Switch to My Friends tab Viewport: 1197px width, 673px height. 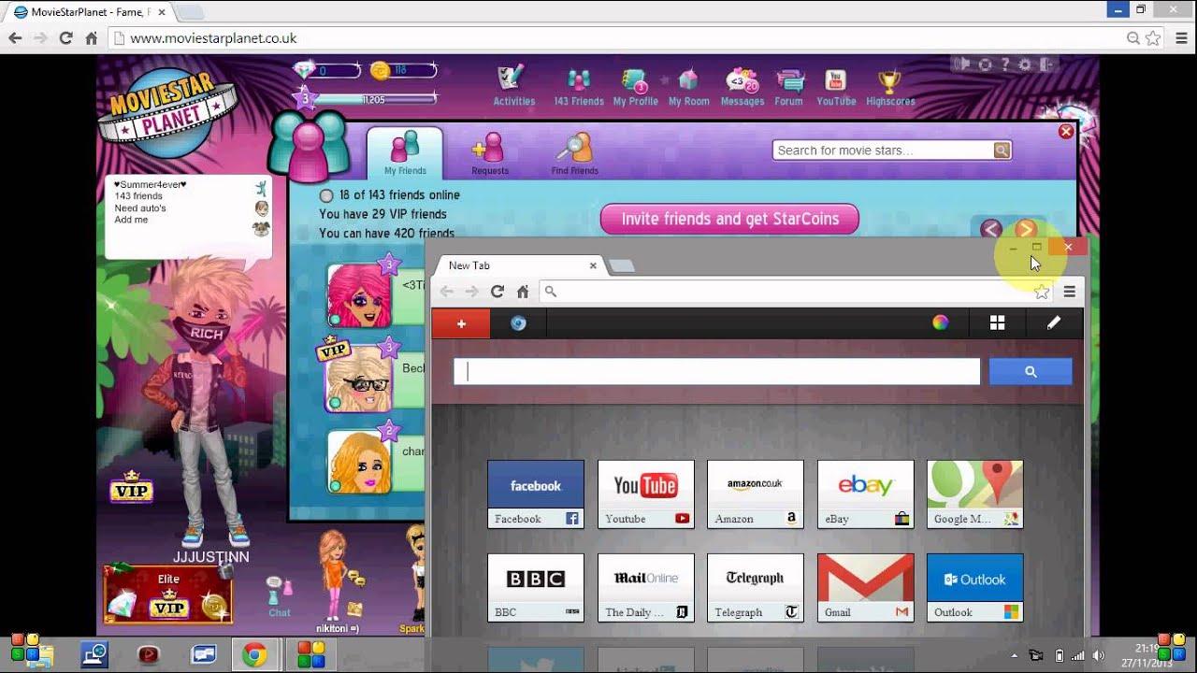(x=405, y=152)
